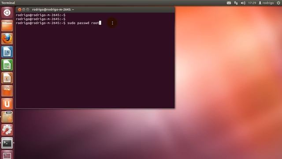The image size is (282, 159).
Task: Open the sound volume indicator
Action: click(x=243, y=3)
